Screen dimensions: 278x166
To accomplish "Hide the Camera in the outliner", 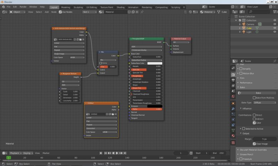I will click(275, 24).
